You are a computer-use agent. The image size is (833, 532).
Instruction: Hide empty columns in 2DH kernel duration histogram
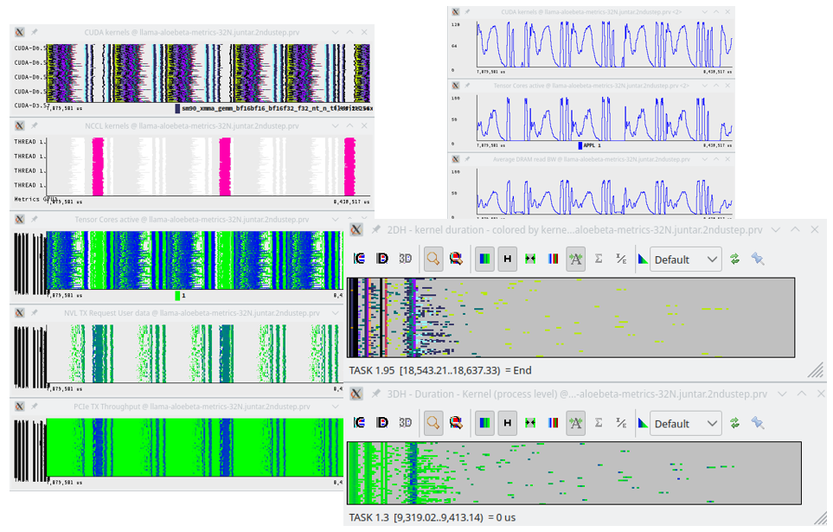click(x=530, y=259)
